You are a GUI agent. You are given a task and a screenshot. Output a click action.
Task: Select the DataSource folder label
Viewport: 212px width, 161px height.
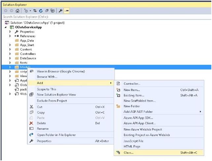(x=28, y=58)
